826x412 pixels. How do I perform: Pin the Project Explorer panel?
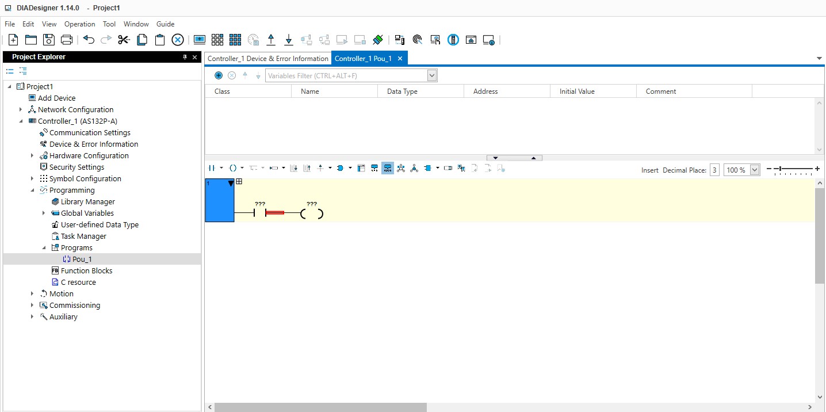pos(185,57)
